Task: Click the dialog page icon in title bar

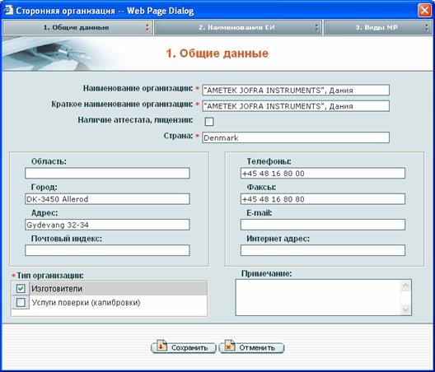Action: pyautogui.click(x=8, y=10)
